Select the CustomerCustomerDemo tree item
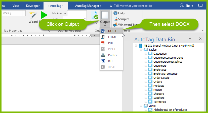Screen dimensions: 208x113 (x=168, y=58)
